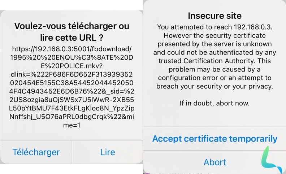Choose Lire to play the URL
The height and width of the screenshot is (174, 286).
(108, 152)
